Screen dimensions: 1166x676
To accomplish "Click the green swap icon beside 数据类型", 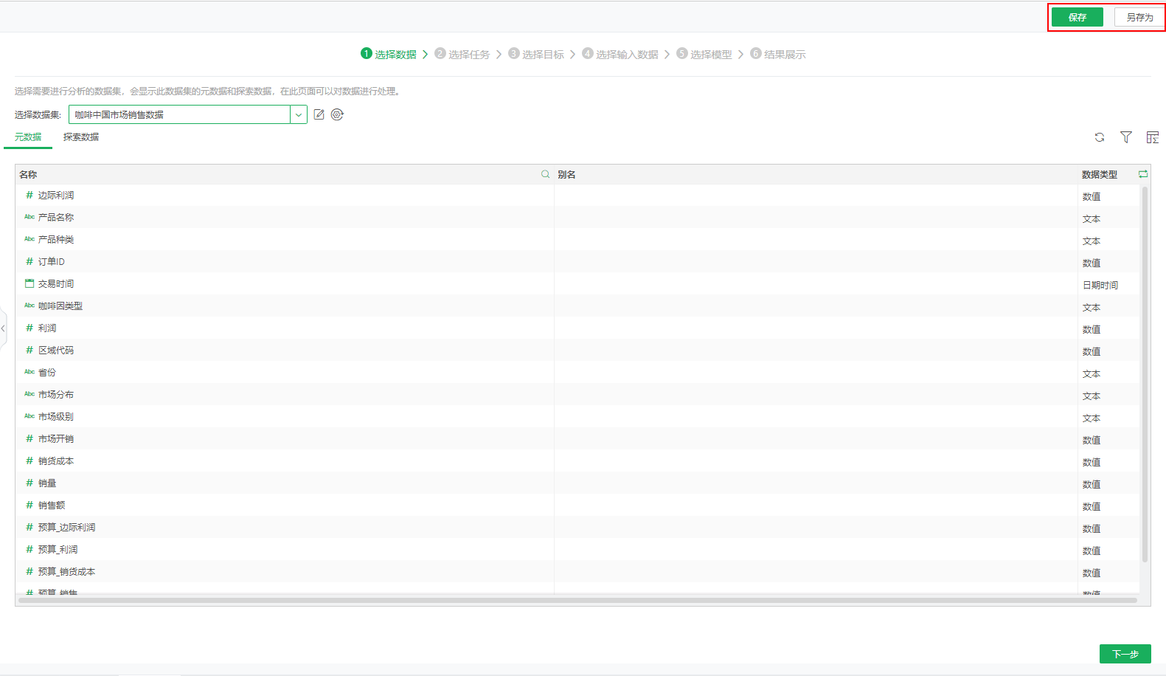I will point(1142,174).
